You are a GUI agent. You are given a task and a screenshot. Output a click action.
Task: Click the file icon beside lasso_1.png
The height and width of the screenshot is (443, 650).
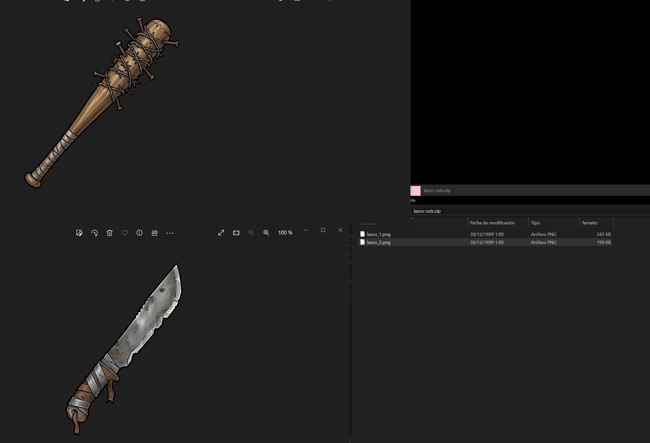coord(362,234)
